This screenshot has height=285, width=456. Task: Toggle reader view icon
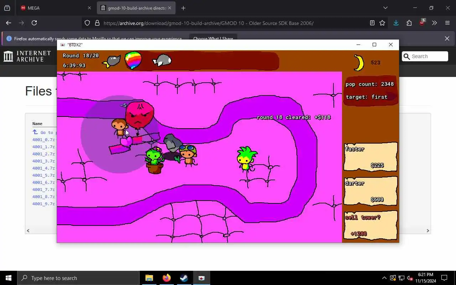click(372, 23)
